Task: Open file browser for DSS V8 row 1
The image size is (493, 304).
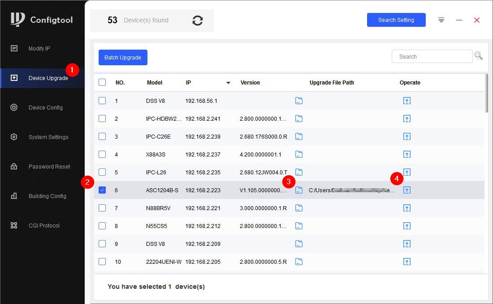Action: pyautogui.click(x=299, y=101)
